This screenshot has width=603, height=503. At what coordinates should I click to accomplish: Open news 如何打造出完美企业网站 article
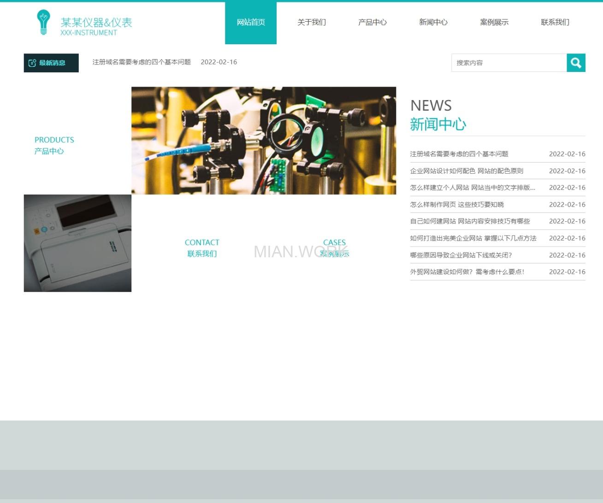pyautogui.click(x=473, y=238)
